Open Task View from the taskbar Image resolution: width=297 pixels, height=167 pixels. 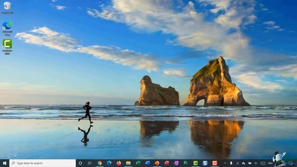[x=90, y=163]
